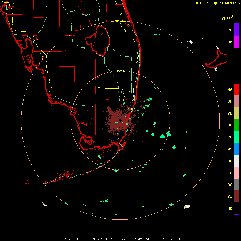Click the "GR" legend label
Screen dimensions: 241x241
230,101
